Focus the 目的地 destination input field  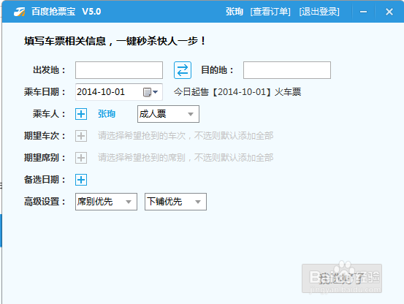(x=287, y=70)
